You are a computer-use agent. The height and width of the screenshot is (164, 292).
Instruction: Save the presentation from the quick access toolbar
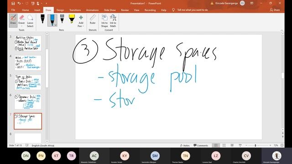tap(13, 3)
